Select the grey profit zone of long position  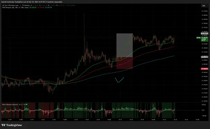pos(125,45)
